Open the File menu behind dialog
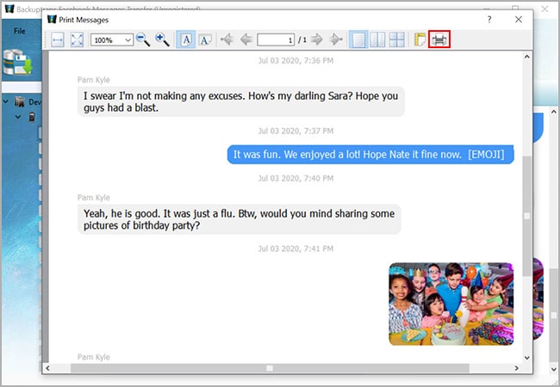This screenshot has width=560, height=387. point(20,31)
